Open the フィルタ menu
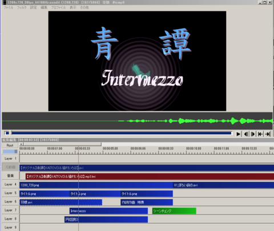 [22, 7]
